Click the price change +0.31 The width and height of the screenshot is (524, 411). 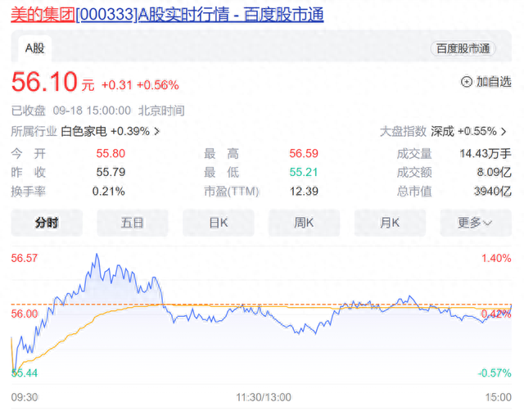(x=117, y=85)
